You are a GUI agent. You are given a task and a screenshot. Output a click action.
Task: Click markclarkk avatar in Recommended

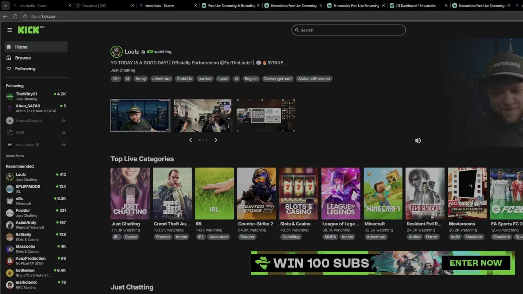coord(10,285)
